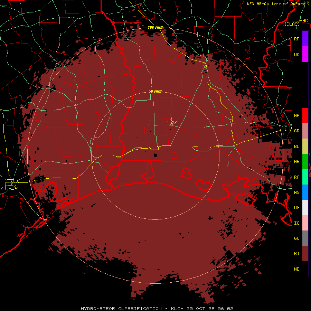
Task: Click the HA red legend swatch
Action: [305, 115]
